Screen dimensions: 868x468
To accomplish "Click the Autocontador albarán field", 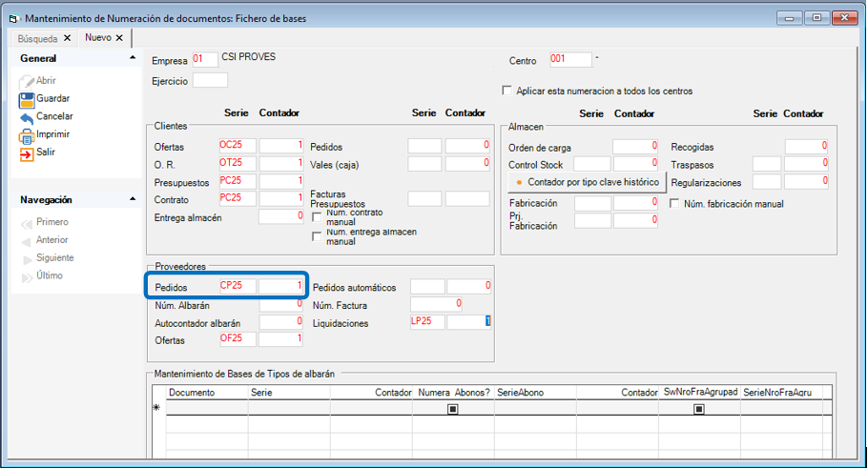I will click(x=280, y=322).
